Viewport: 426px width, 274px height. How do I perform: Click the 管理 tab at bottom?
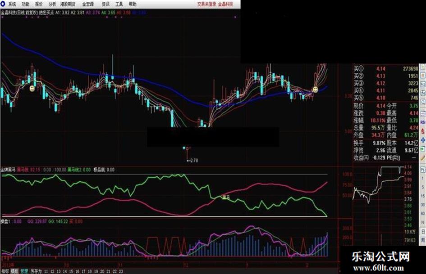coord(24,271)
